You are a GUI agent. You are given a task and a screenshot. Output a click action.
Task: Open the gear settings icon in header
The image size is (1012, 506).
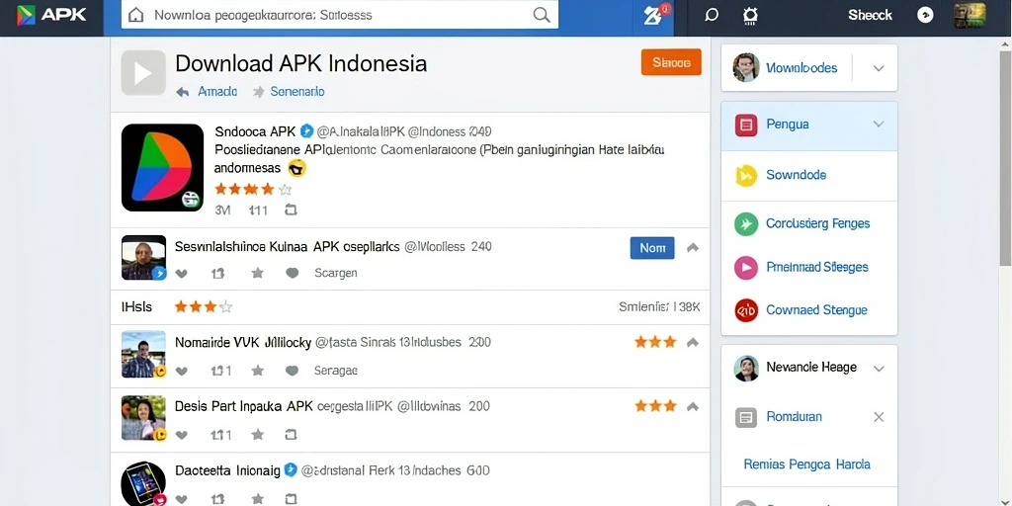tap(750, 16)
